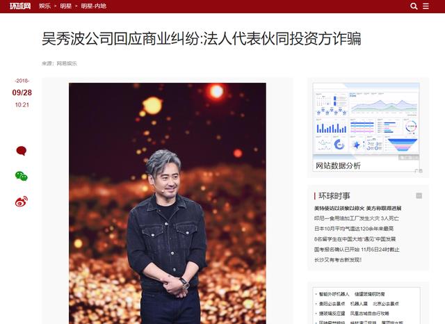Select 明星 in the breadcrumb
The height and width of the screenshot is (324, 445).
pos(65,6)
